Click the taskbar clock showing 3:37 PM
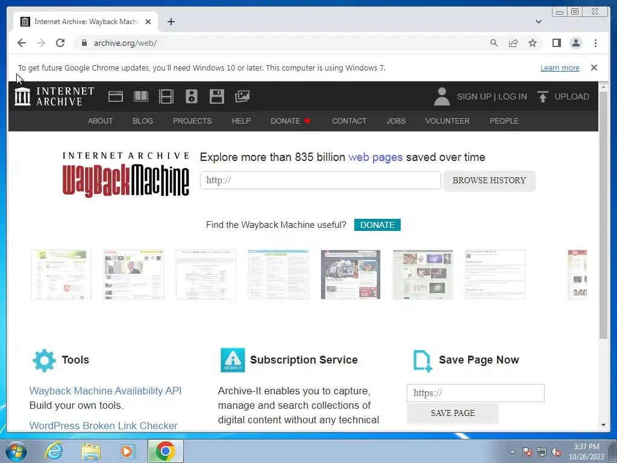 click(x=586, y=452)
